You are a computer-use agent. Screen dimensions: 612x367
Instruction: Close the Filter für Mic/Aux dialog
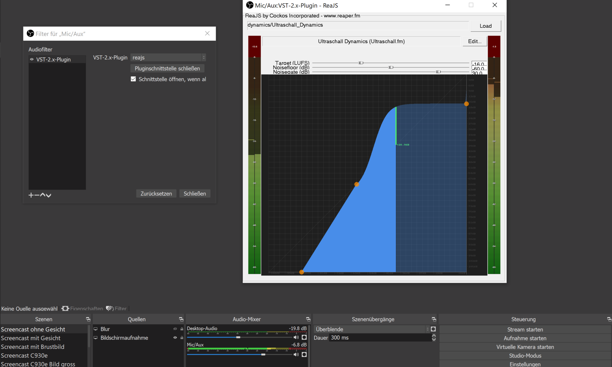207,33
